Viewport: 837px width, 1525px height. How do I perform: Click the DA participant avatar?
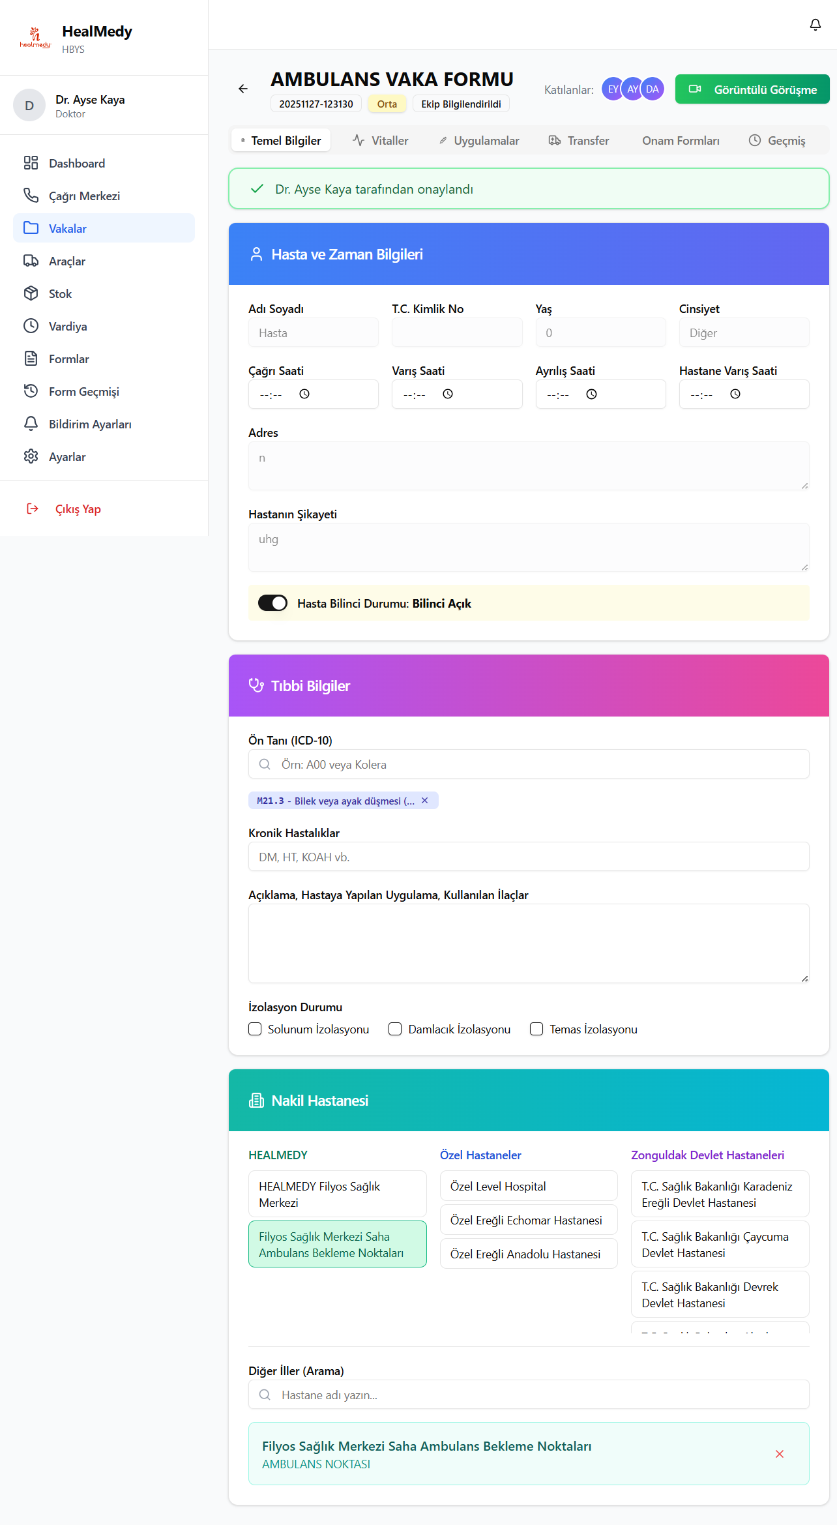[x=653, y=89]
